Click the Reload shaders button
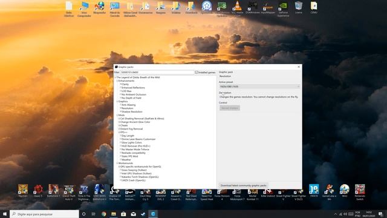387x218 pixels. point(230,108)
